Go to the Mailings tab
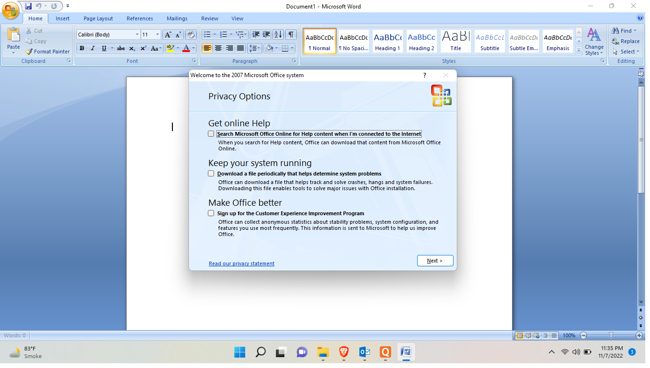This screenshot has height=368, width=650. [x=177, y=18]
